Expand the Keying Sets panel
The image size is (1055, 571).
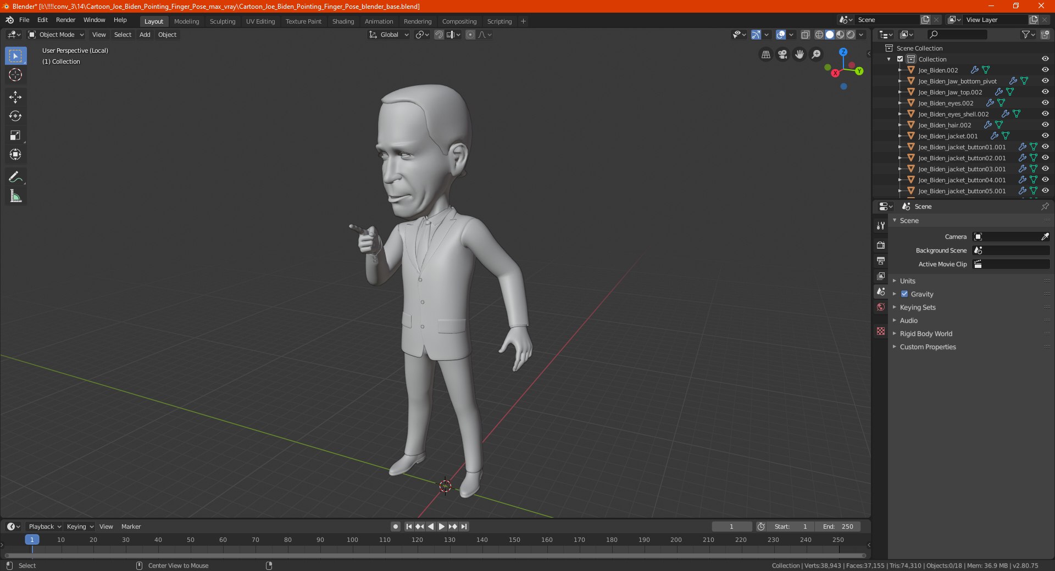[x=917, y=307]
